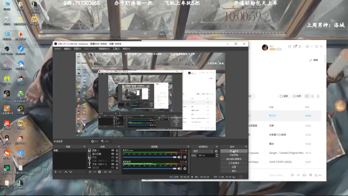This screenshot has width=348, height=196.
Task: Open source properties gear in Sources panel
Action: (x=100, y=172)
